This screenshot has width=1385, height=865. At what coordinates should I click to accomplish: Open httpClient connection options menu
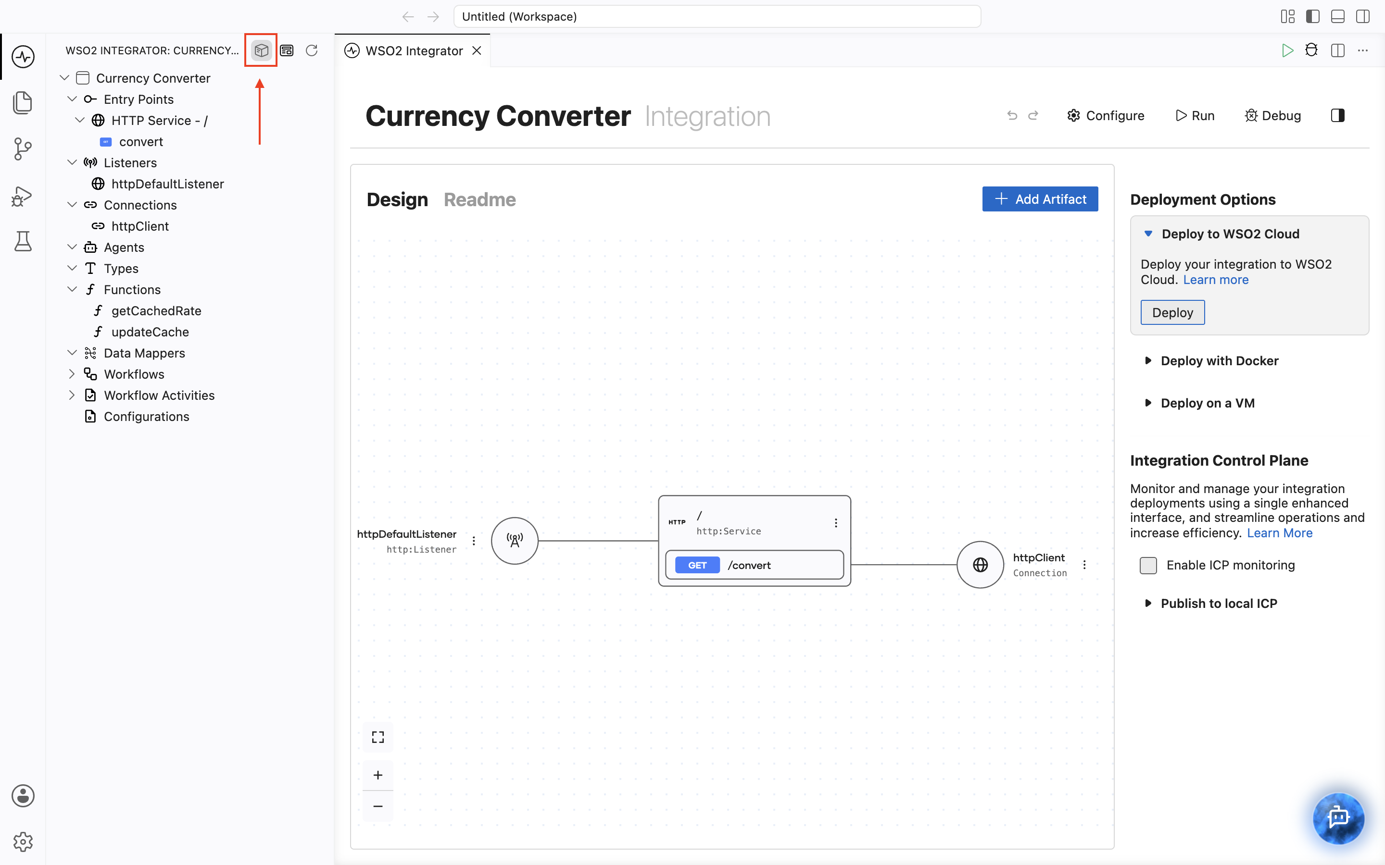tap(1084, 565)
